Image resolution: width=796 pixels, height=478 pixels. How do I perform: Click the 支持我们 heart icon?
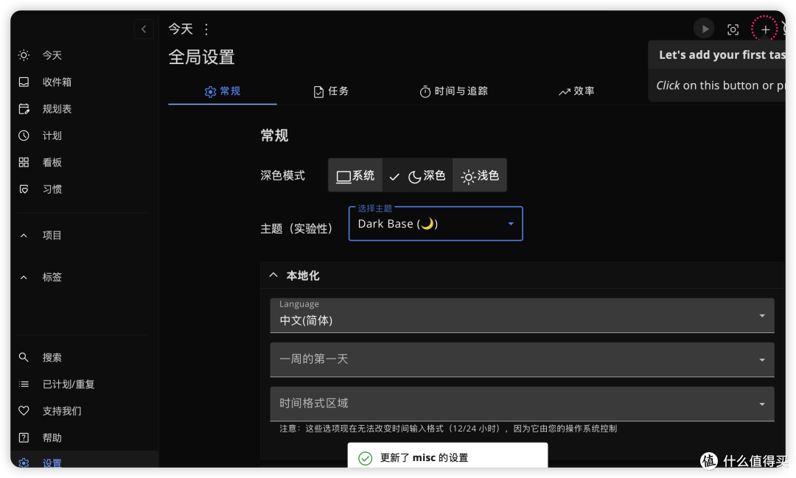click(24, 411)
